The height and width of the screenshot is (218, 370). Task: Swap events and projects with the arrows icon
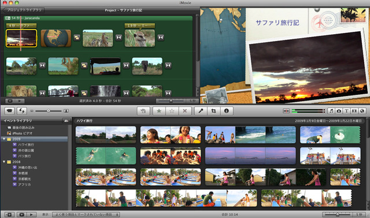21,110
